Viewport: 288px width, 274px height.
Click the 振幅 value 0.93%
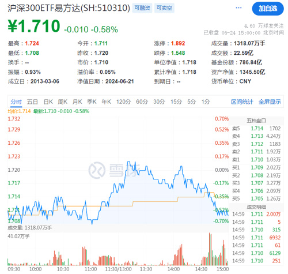(33, 72)
